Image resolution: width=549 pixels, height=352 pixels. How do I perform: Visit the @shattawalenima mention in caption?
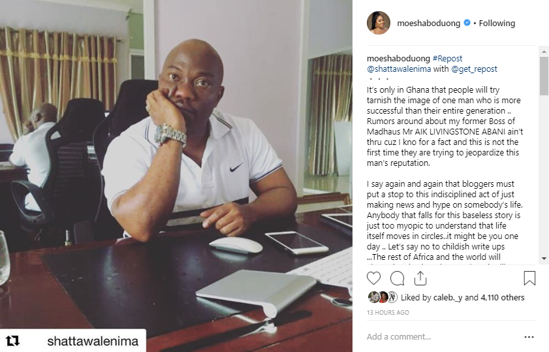(399, 69)
